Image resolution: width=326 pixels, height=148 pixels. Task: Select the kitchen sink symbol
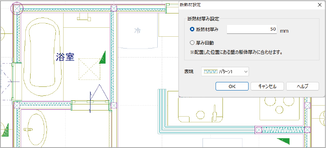pyautogui.click(x=200, y=109)
